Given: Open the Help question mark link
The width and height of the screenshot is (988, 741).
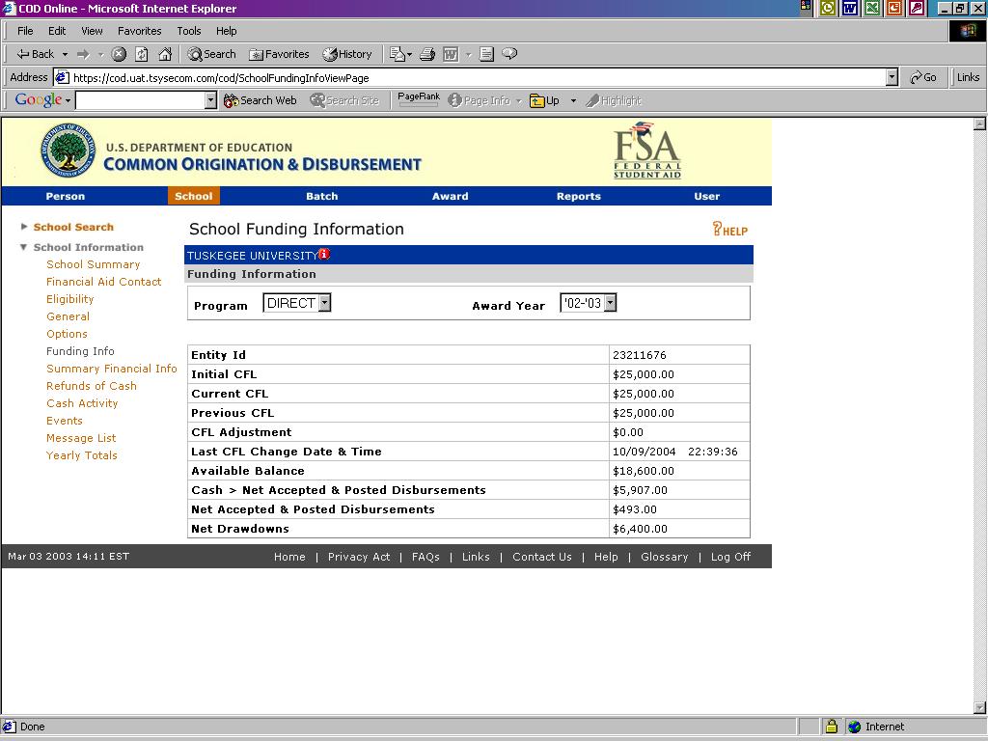Looking at the screenshot, I should pos(729,230).
